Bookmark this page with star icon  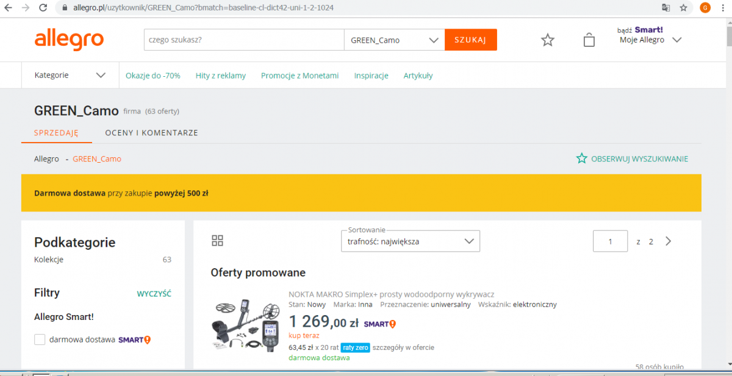pyautogui.click(x=683, y=8)
